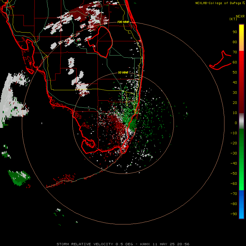The height and width of the screenshot is (246, 246).
Task: Click the blue segment of the color bar
Action: (241, 204)
